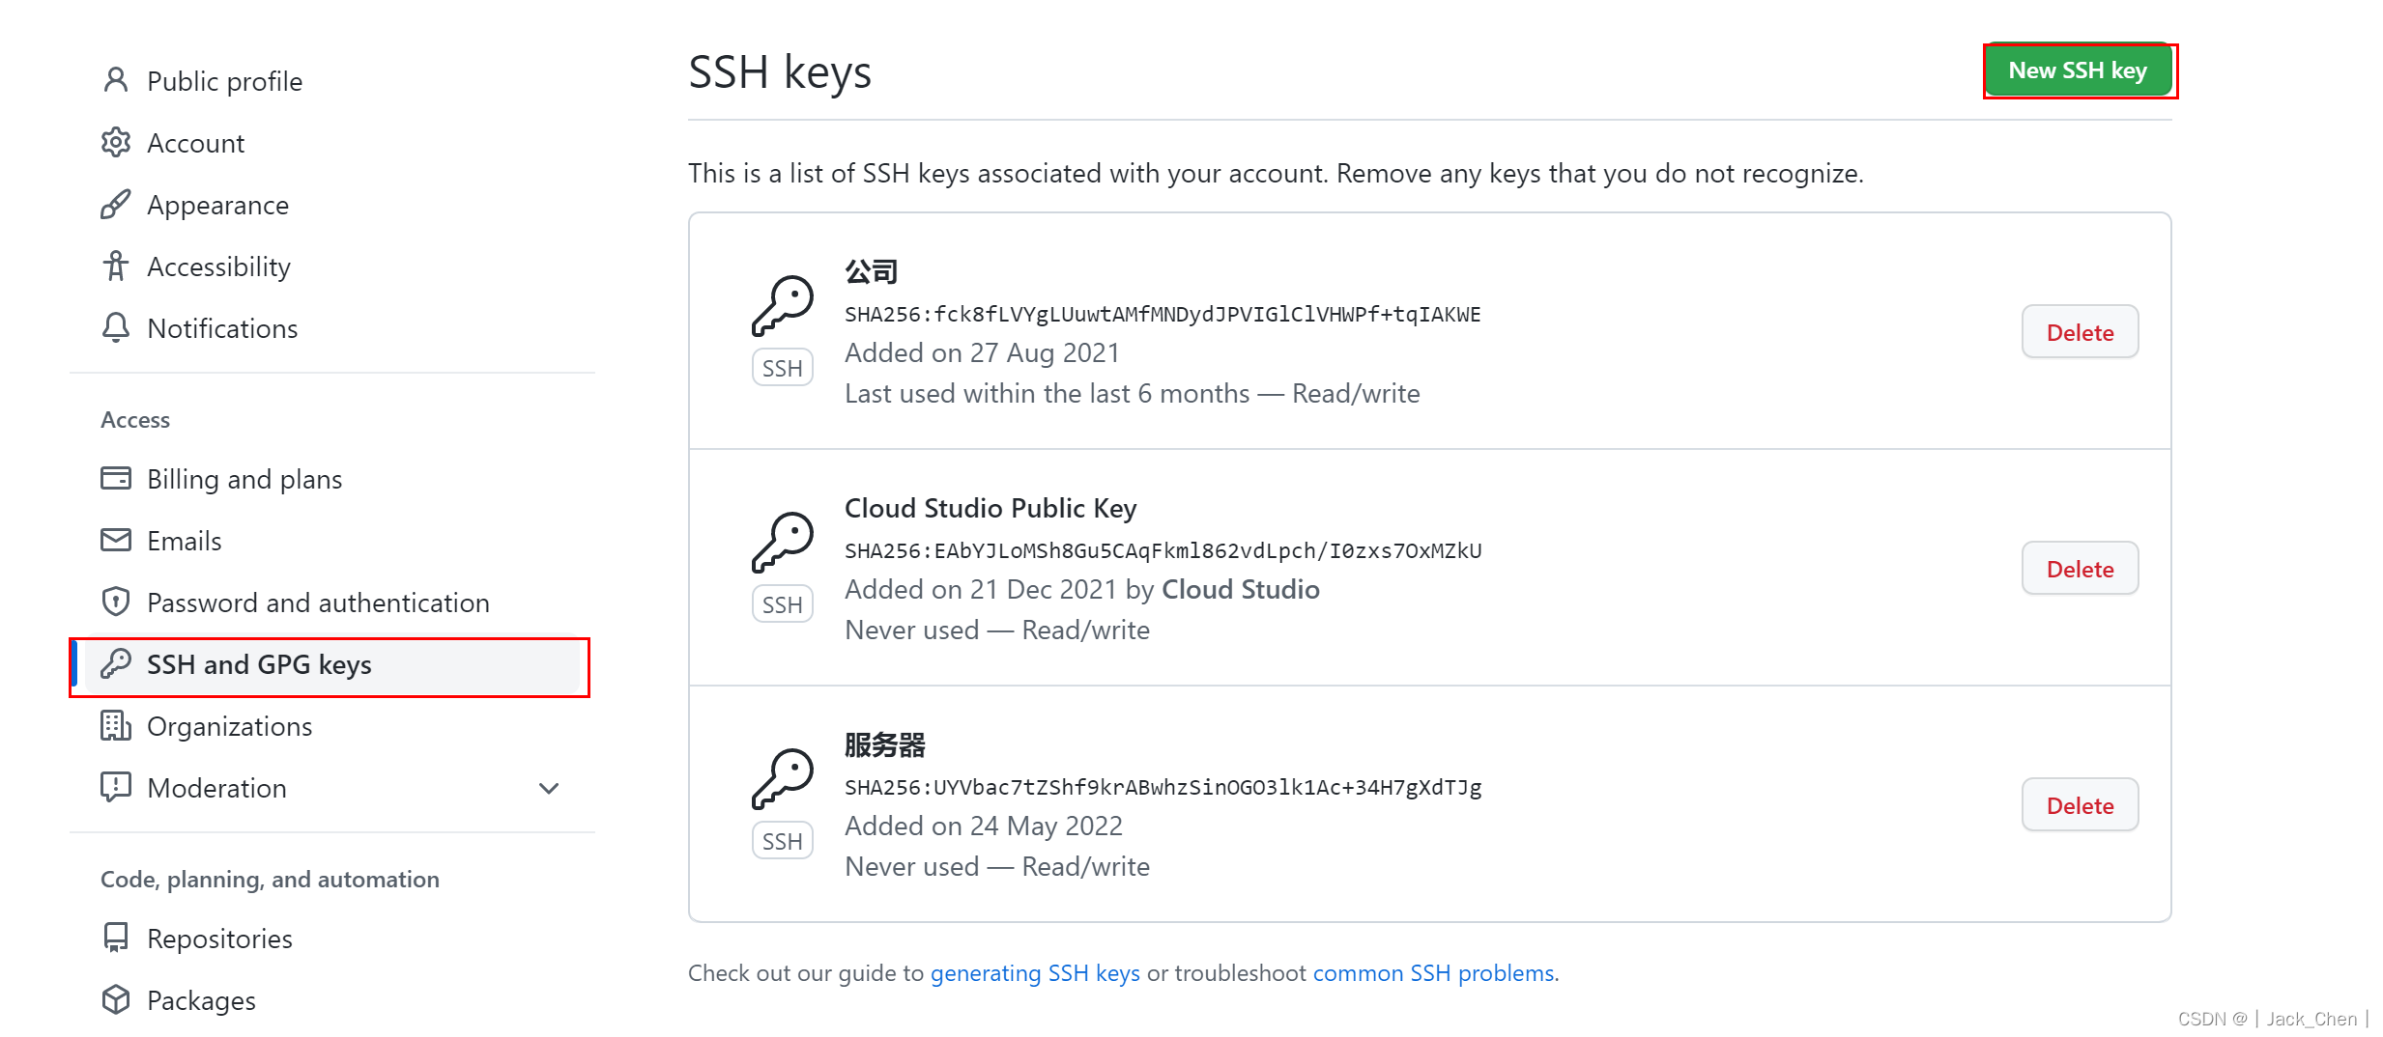
Task: Go to Repositories settings
Action: (219, 939)
